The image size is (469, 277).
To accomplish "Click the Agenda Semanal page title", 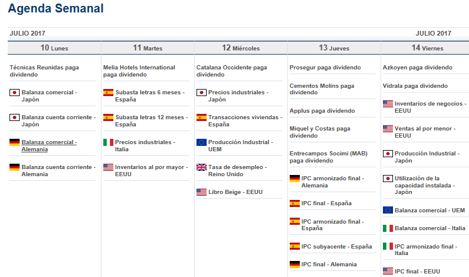I will pos(56,8).
